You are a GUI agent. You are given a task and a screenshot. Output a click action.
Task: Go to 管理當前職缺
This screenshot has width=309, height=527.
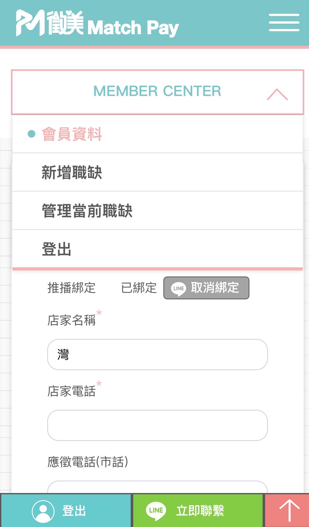87,211
